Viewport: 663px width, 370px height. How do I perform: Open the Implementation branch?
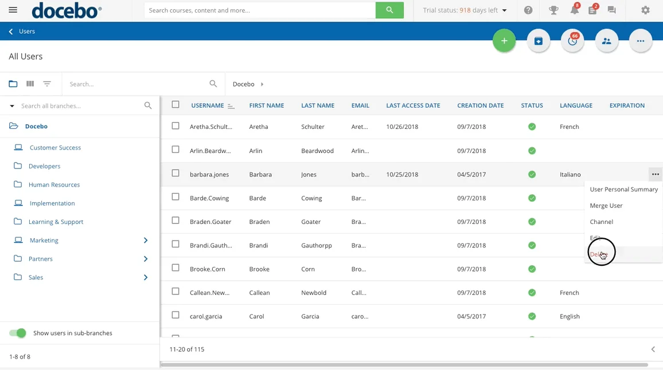[52, 203]
